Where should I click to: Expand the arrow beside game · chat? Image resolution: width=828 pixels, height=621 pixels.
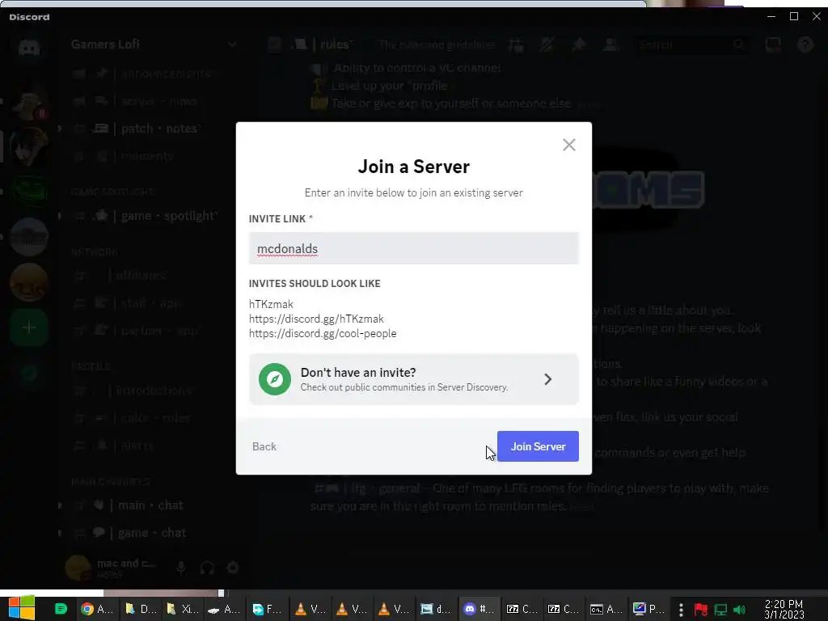click(x=60, y=533)
